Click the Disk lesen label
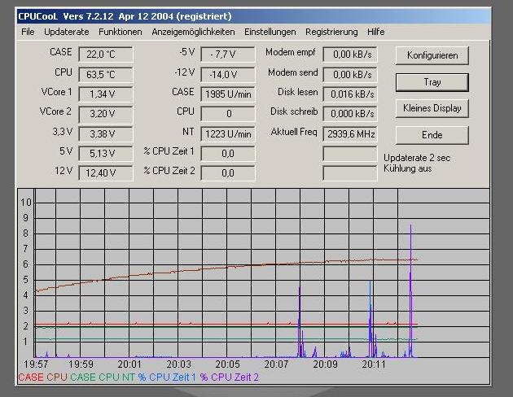513x397 pixels. [298, 92]
